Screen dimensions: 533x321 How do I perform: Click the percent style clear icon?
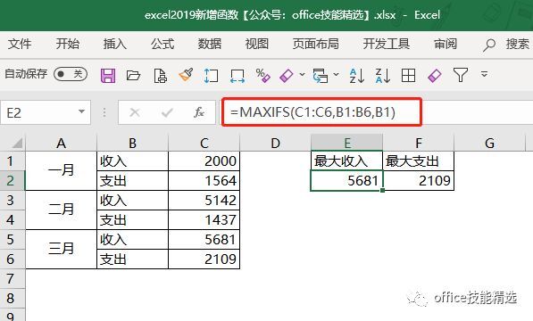(263, 75)
